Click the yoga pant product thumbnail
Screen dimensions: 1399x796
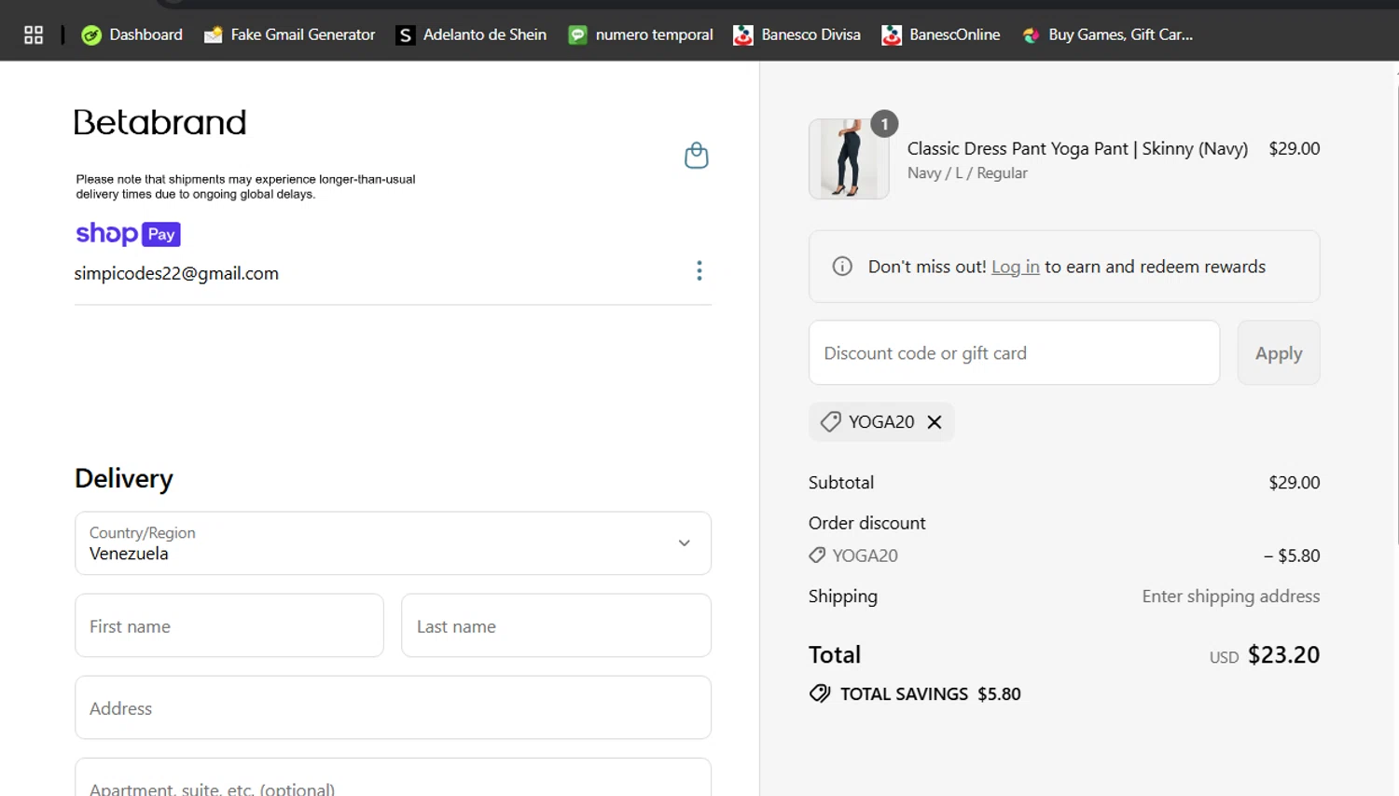pos(849,158)
